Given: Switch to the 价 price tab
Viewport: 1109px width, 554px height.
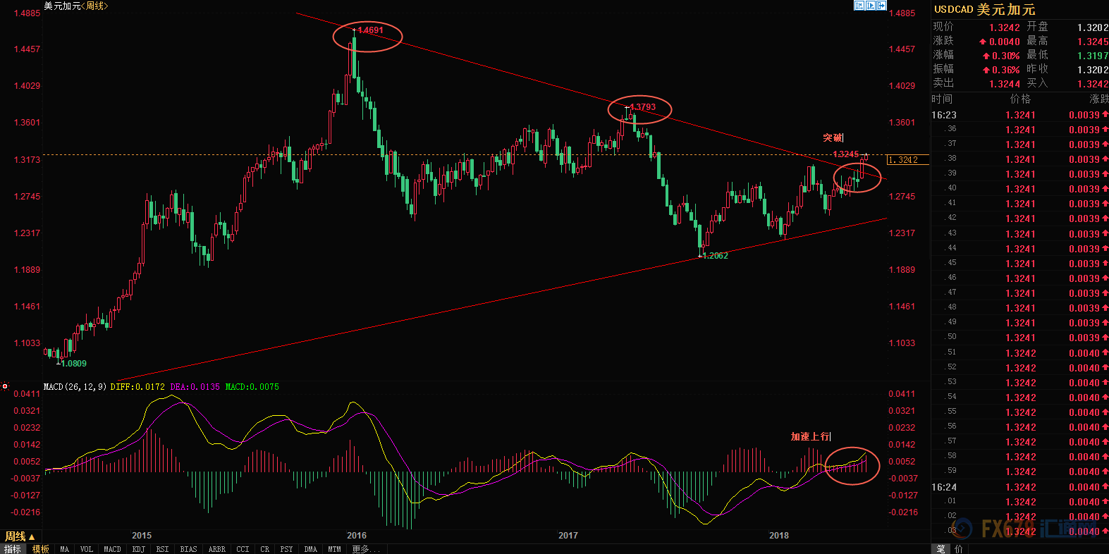Looking at the screenshot, I should point(958,549).
